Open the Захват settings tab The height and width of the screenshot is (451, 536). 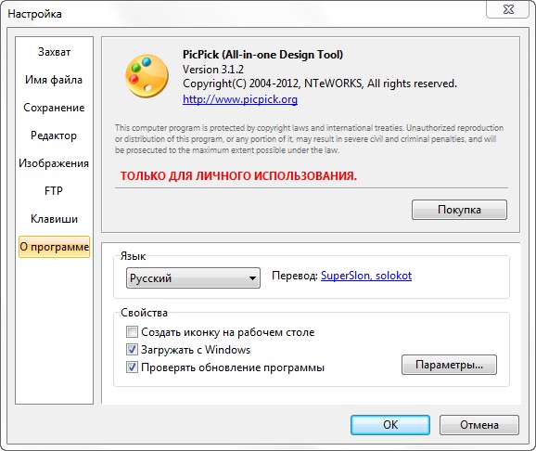click(54, 52)
